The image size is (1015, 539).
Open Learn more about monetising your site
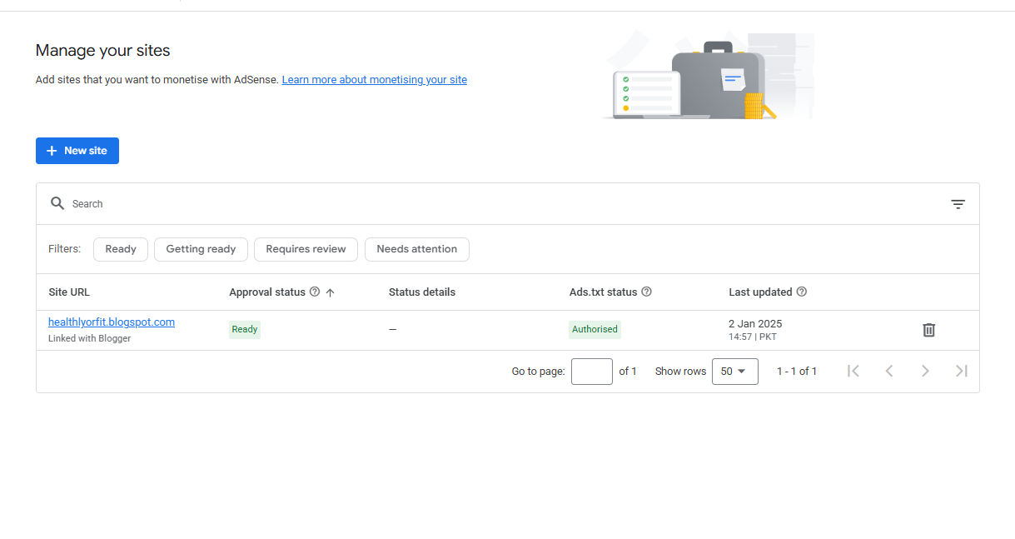pos(375,80)
